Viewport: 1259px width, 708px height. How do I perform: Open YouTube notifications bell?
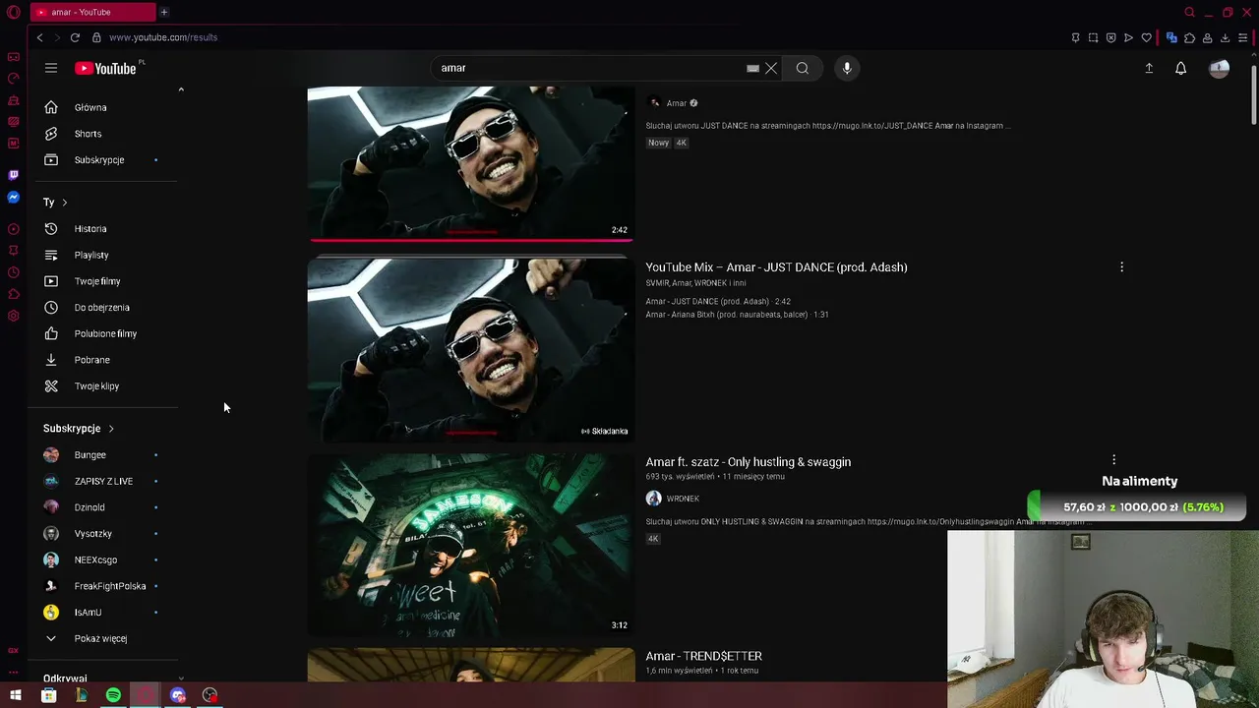click(x=1180, y=68)
